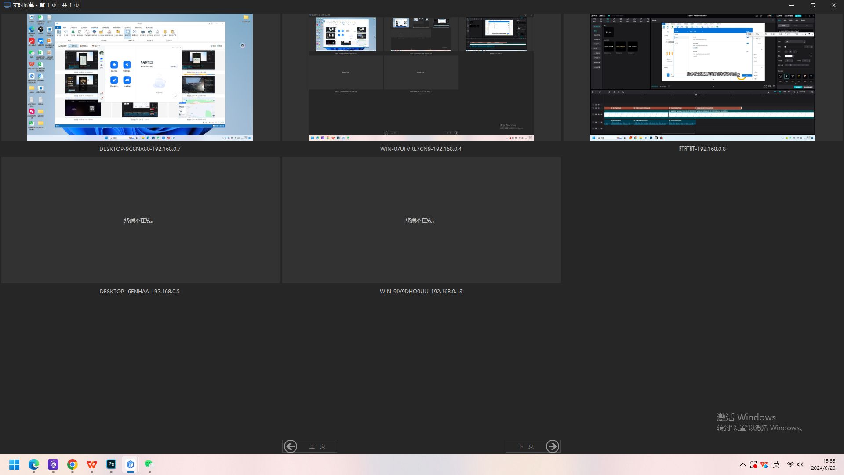
Task: Open WeChat from the taskbar
Action: pyautogui.click(x=149, y=464)
